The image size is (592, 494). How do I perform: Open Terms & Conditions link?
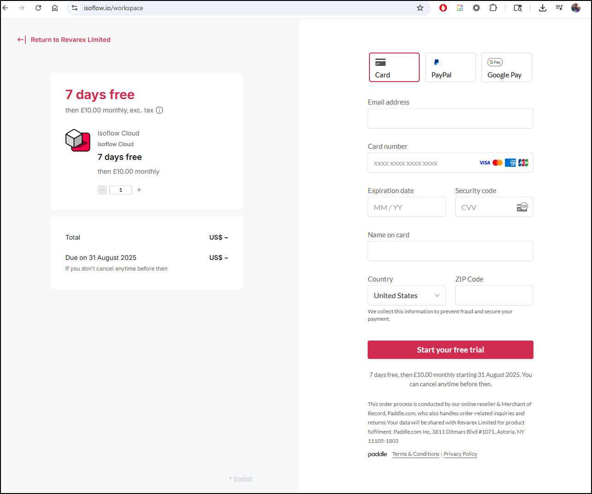(x=416, y=454)
